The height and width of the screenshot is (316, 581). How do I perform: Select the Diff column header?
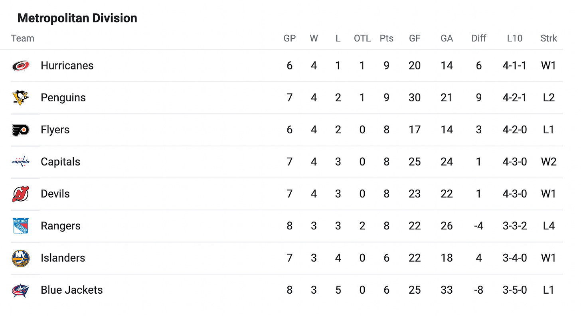(x=479, y=38)
